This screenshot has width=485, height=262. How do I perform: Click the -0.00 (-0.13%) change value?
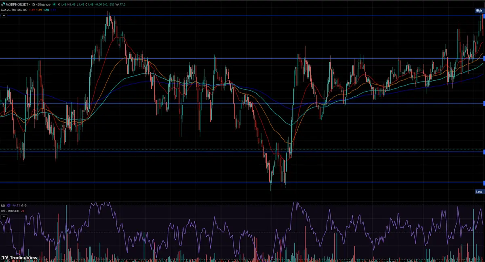click(104, 4)
